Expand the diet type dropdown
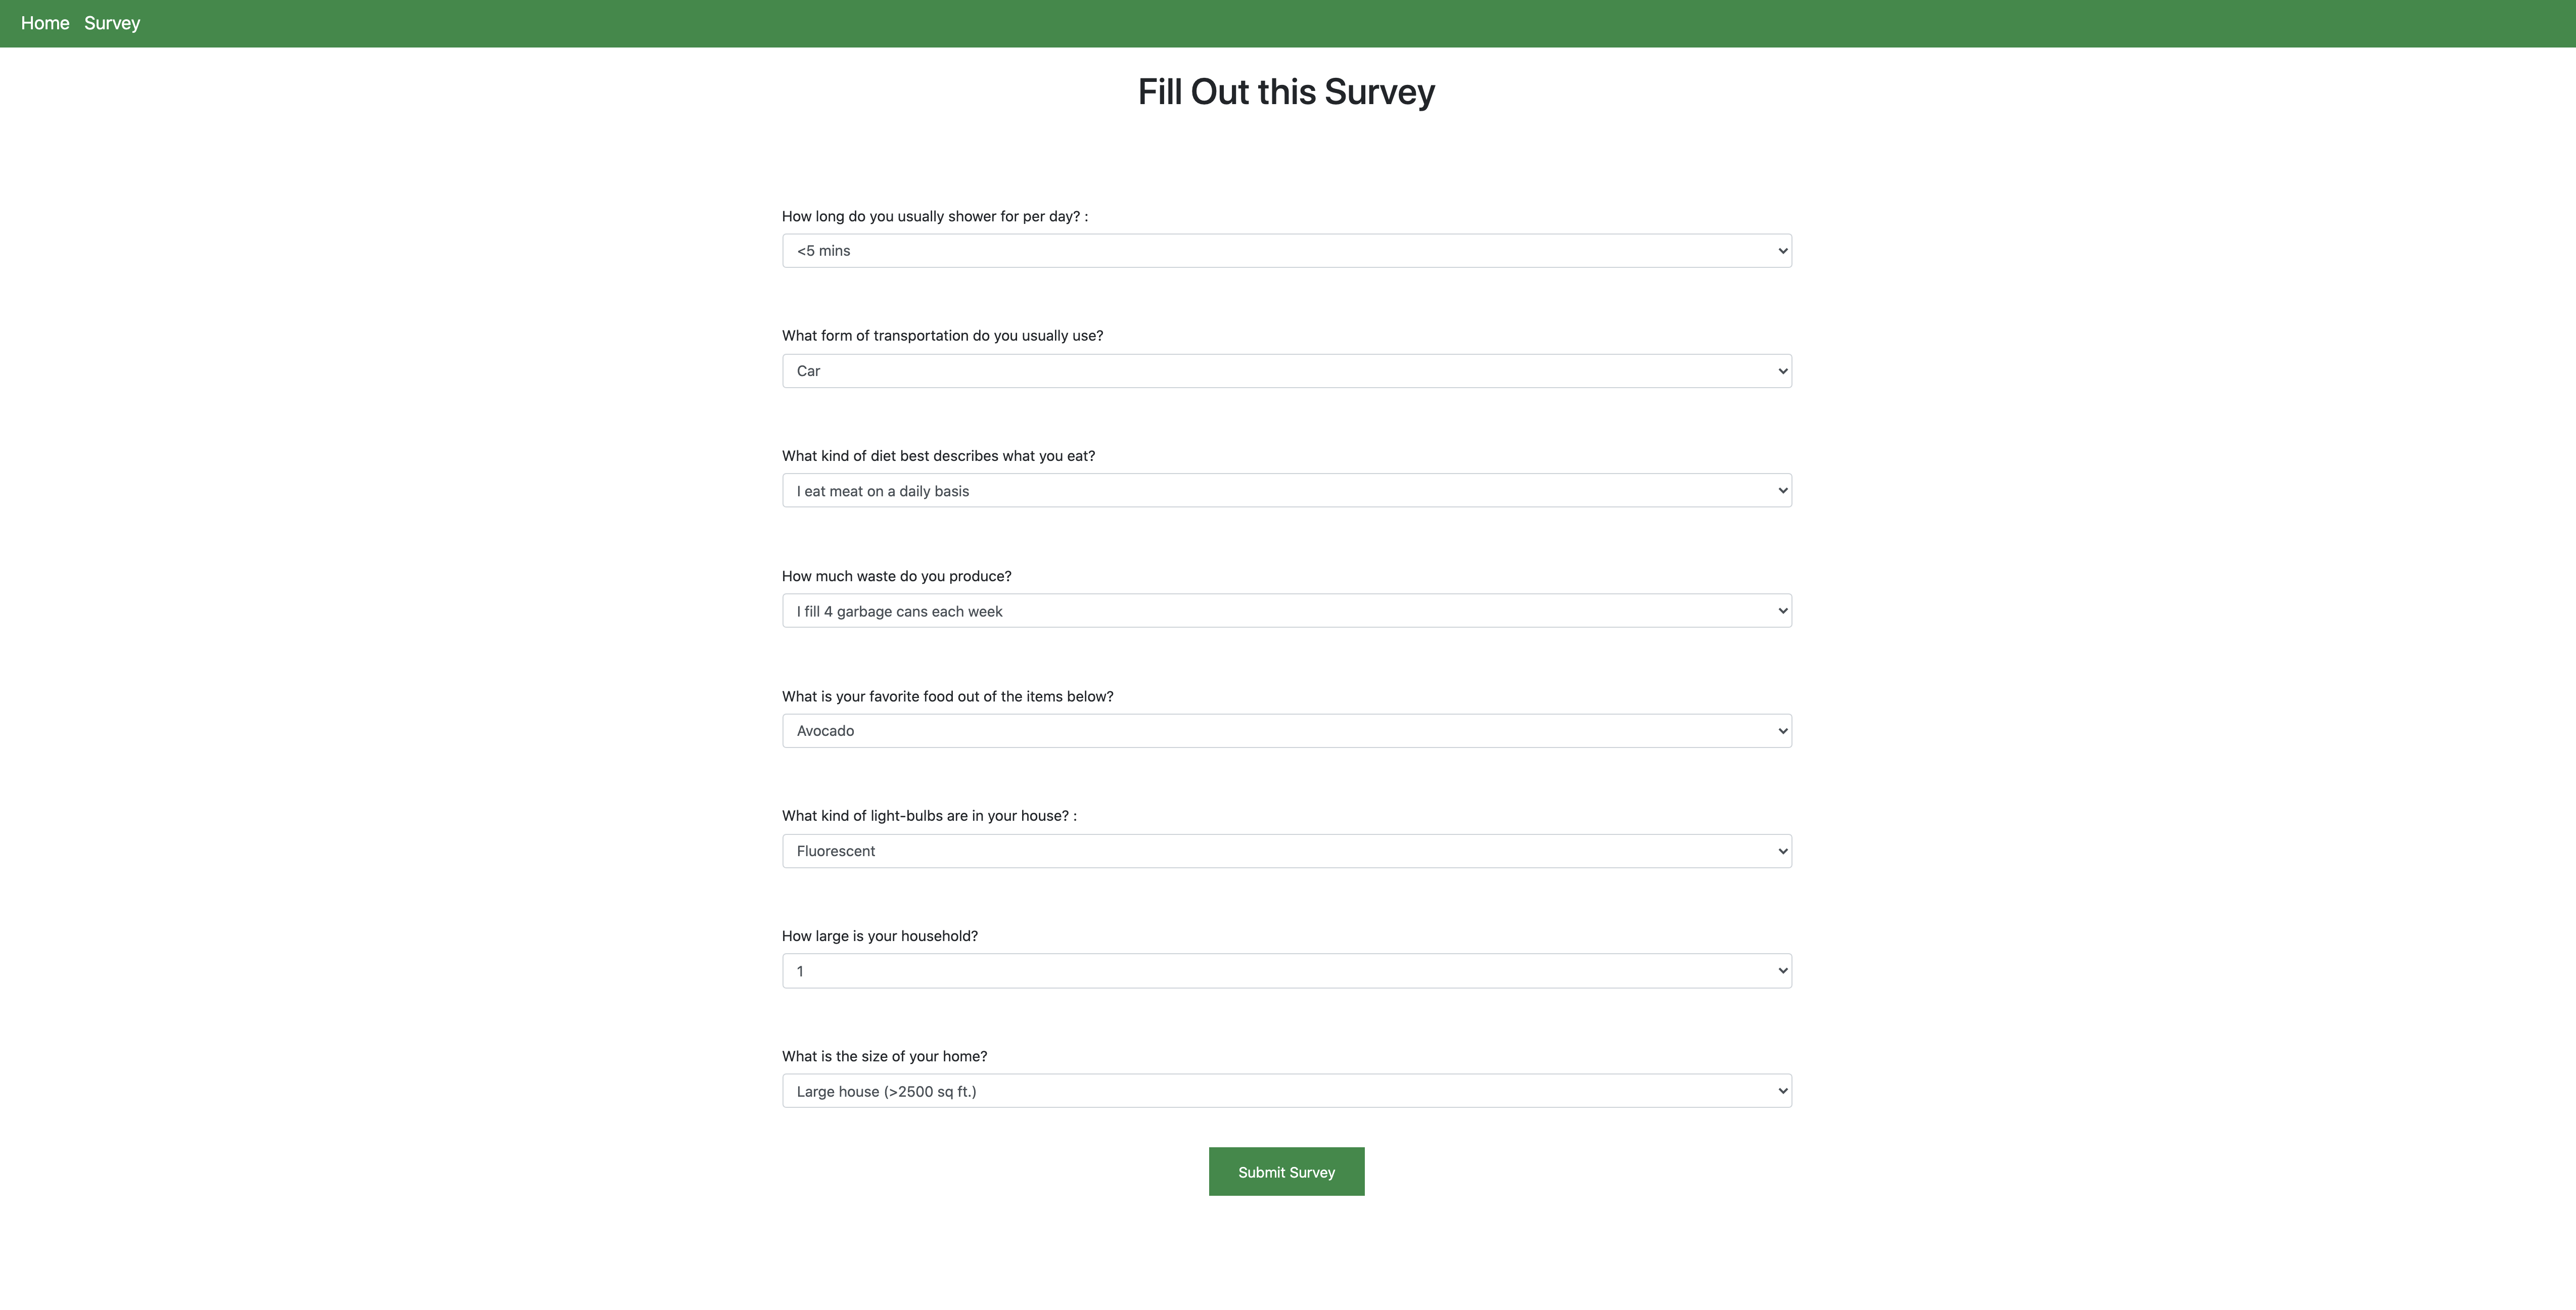Viewport: 2576px width, 1310px height. [1286, 491]
